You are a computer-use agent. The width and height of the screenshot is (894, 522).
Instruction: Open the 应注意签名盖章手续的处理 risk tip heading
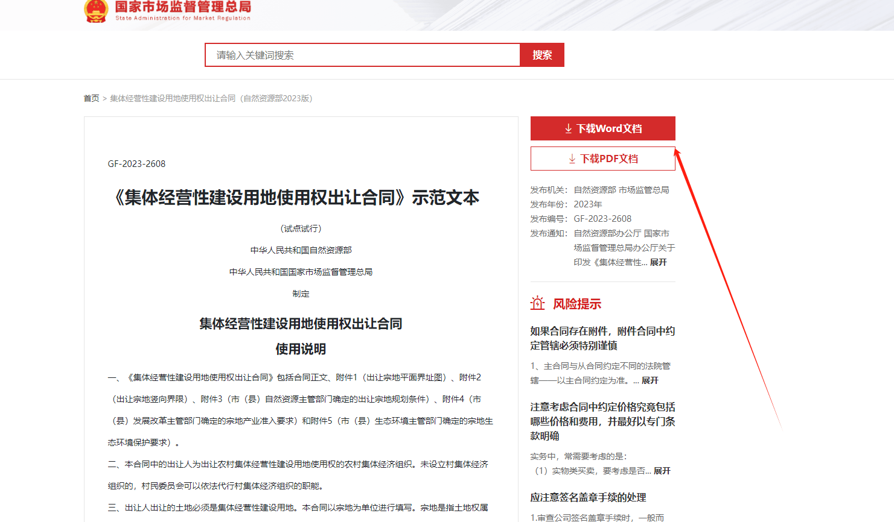click(588, 497)
